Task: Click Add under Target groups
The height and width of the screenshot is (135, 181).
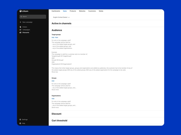Action: click(x=53, y=38)
